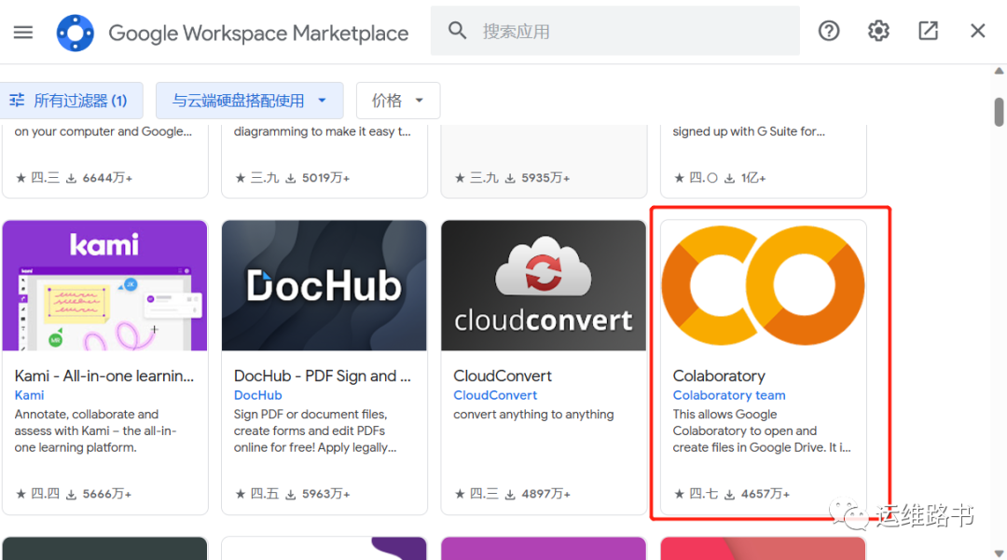Visit the CloudConvert developer link

click(495, 395)
